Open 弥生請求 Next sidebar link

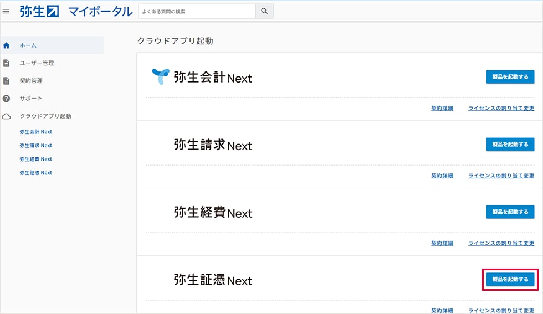click(35, 146)
